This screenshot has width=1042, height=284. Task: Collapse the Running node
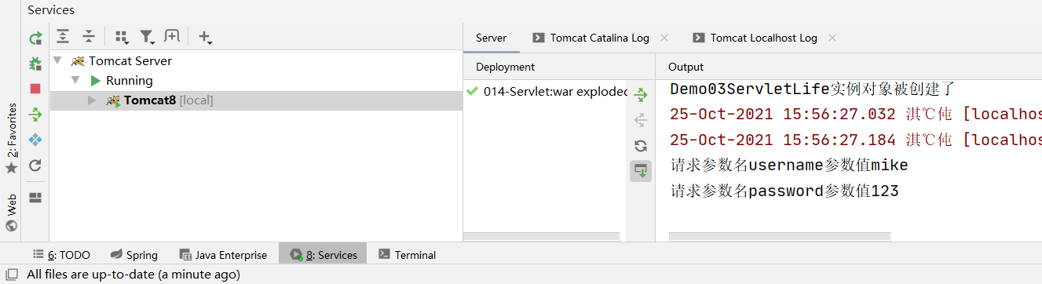75,80
